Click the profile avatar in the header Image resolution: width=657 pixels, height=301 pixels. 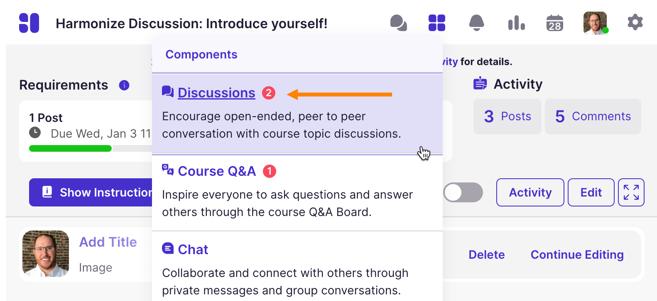(595, 23)
